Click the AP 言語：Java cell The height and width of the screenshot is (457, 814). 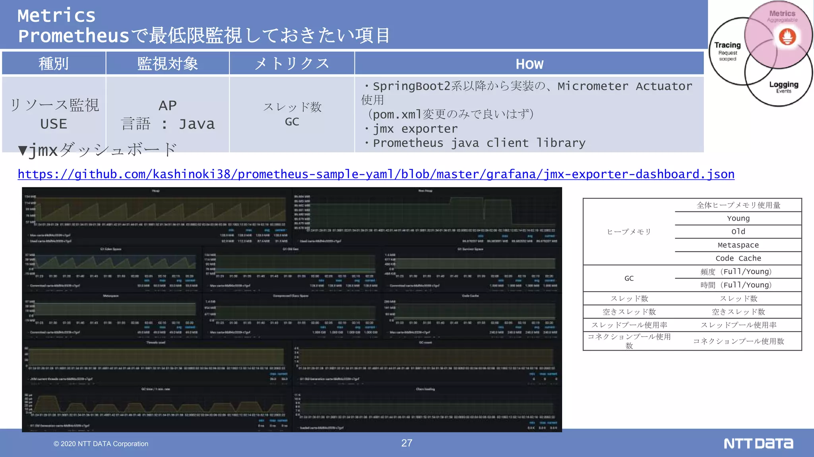[167, 114]
